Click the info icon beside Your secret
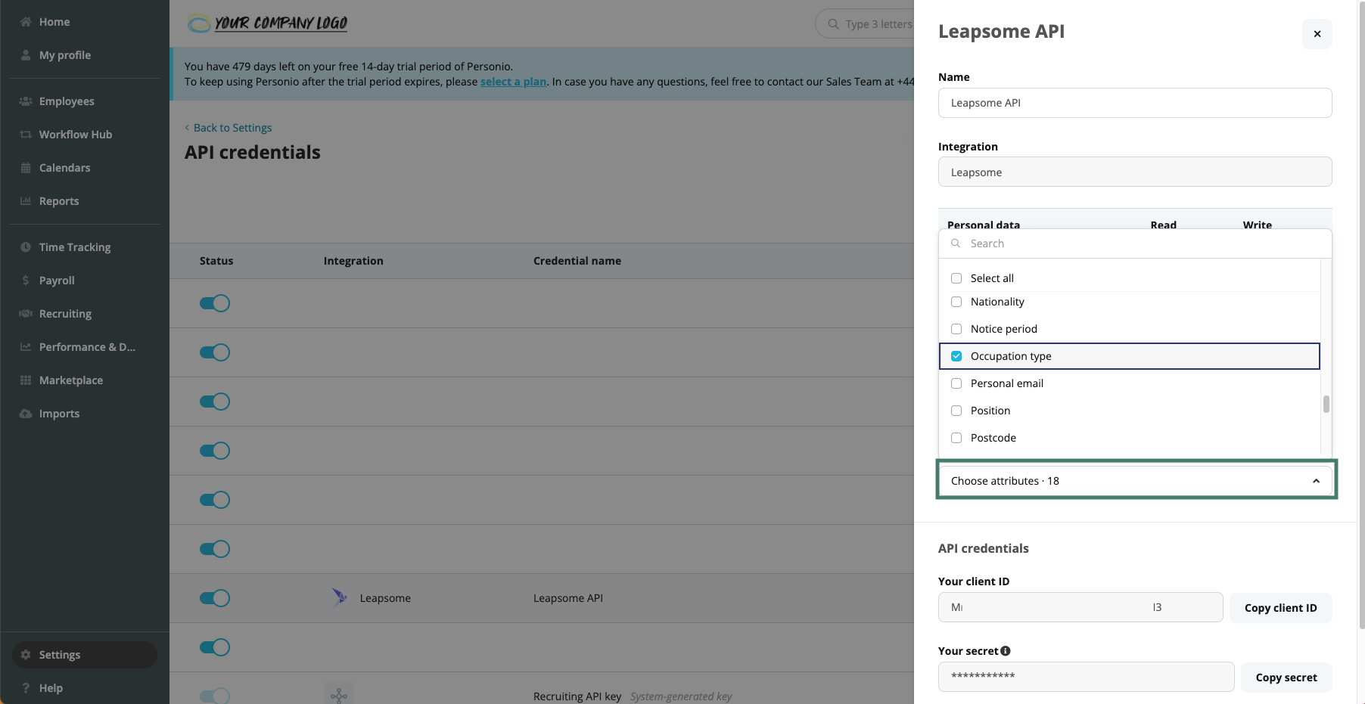Screen dimensions: 1365x704 click(1006, 651)
